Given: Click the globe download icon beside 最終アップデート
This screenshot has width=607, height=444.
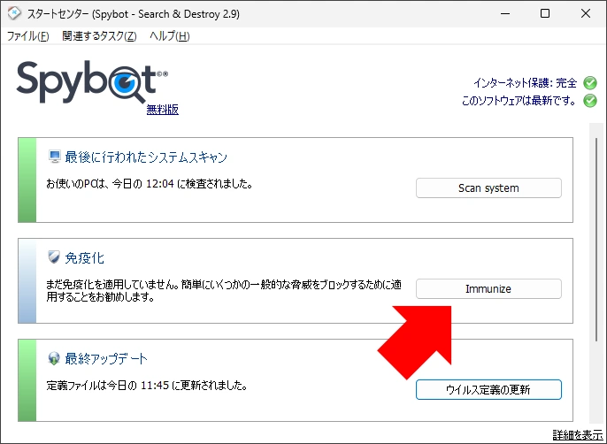Looking at the screenshot, I should tap(54, 358).
